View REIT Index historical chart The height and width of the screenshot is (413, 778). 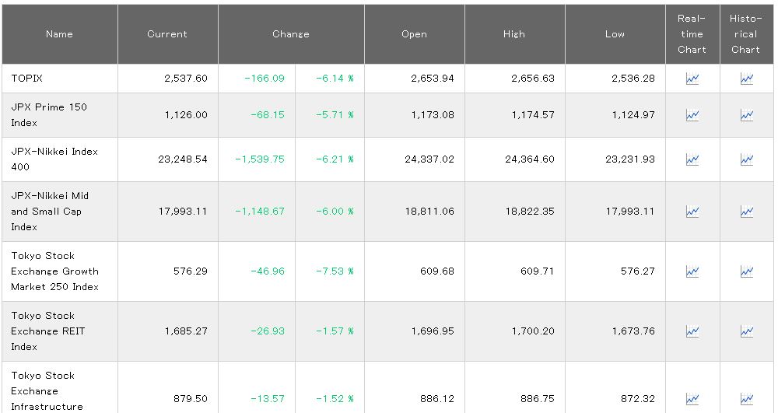click(x=746, y=331)
